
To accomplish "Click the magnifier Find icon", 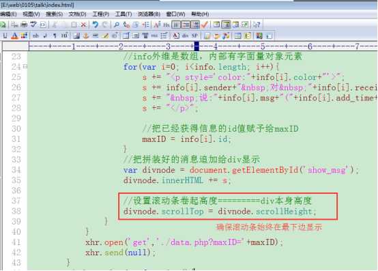I will pos(117,25).
